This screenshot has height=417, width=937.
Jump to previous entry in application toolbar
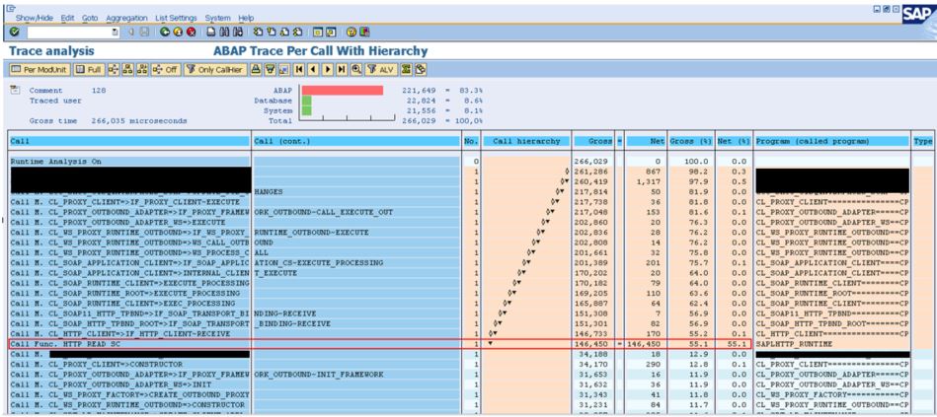(x=313, y=70)
